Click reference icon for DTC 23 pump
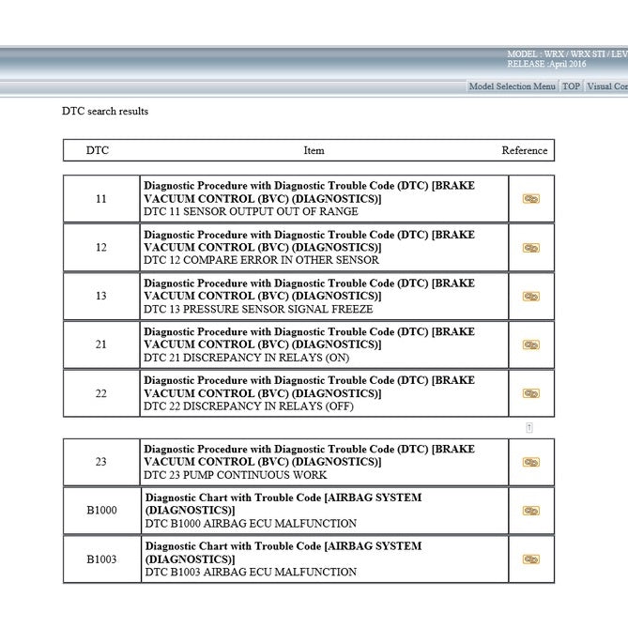Viewport: 628px width, 628px height. 530,463
